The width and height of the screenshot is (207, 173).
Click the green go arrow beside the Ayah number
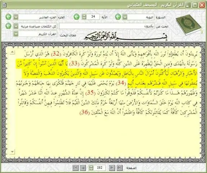coord(76,17)
